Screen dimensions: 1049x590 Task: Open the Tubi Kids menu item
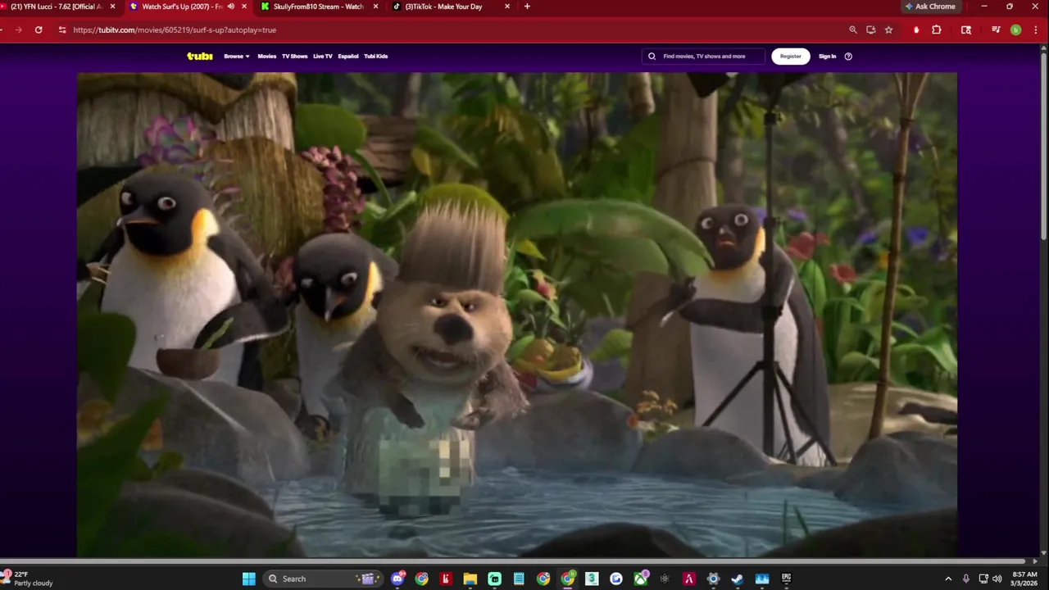click(x=376, y=57)
